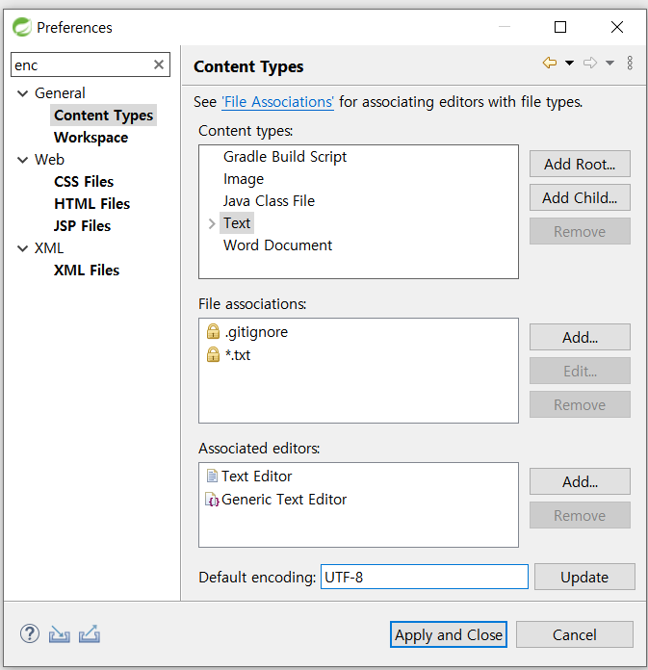Open the 'File Associations' link
Viewport: 648px width, 670px height.
pyautogui.click(x=277, y=101)
